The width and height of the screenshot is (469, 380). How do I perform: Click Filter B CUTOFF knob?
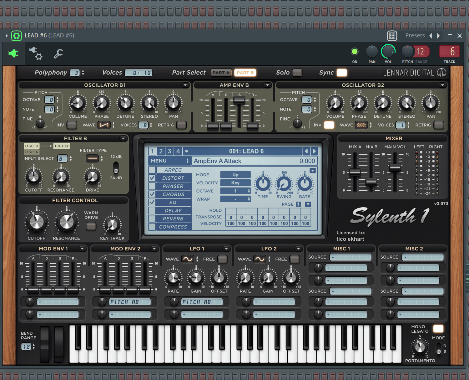(33, 177)
